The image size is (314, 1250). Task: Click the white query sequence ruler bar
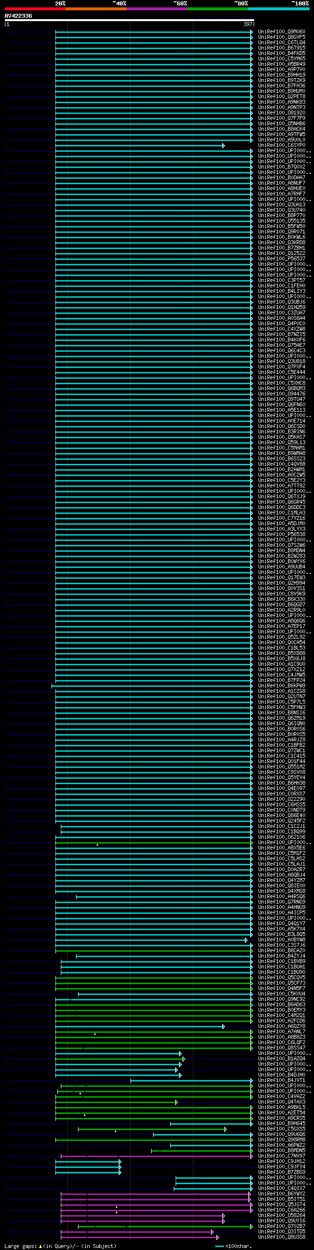pos(129,20)
